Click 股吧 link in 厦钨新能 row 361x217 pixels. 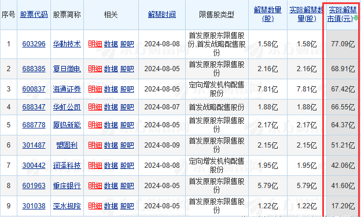pyautogui.click(x=127, y=125)
